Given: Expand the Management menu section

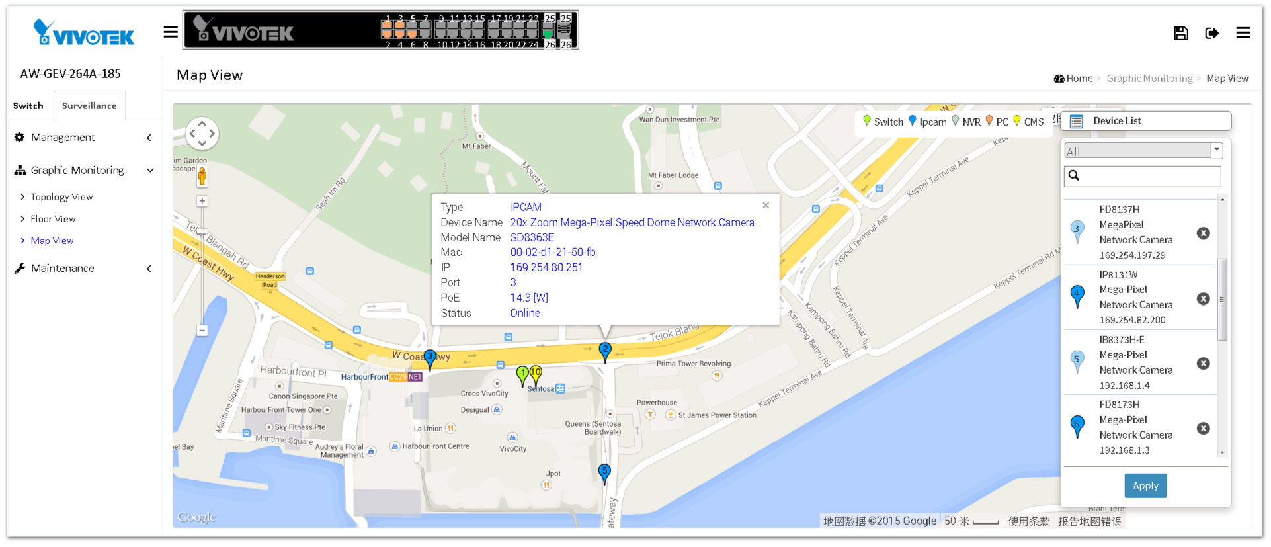Looking at the screenshot, I should click(x=85, y=137).
